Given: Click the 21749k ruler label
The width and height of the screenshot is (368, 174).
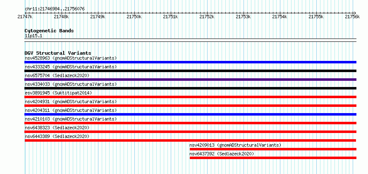Looking at the screenshot, I should point(98,17).
